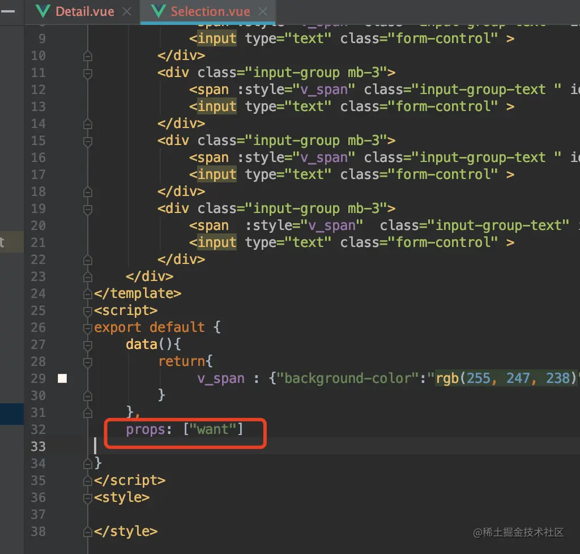
Task: Click the closing brace on line 34
Action: click(x=98, y=463)
